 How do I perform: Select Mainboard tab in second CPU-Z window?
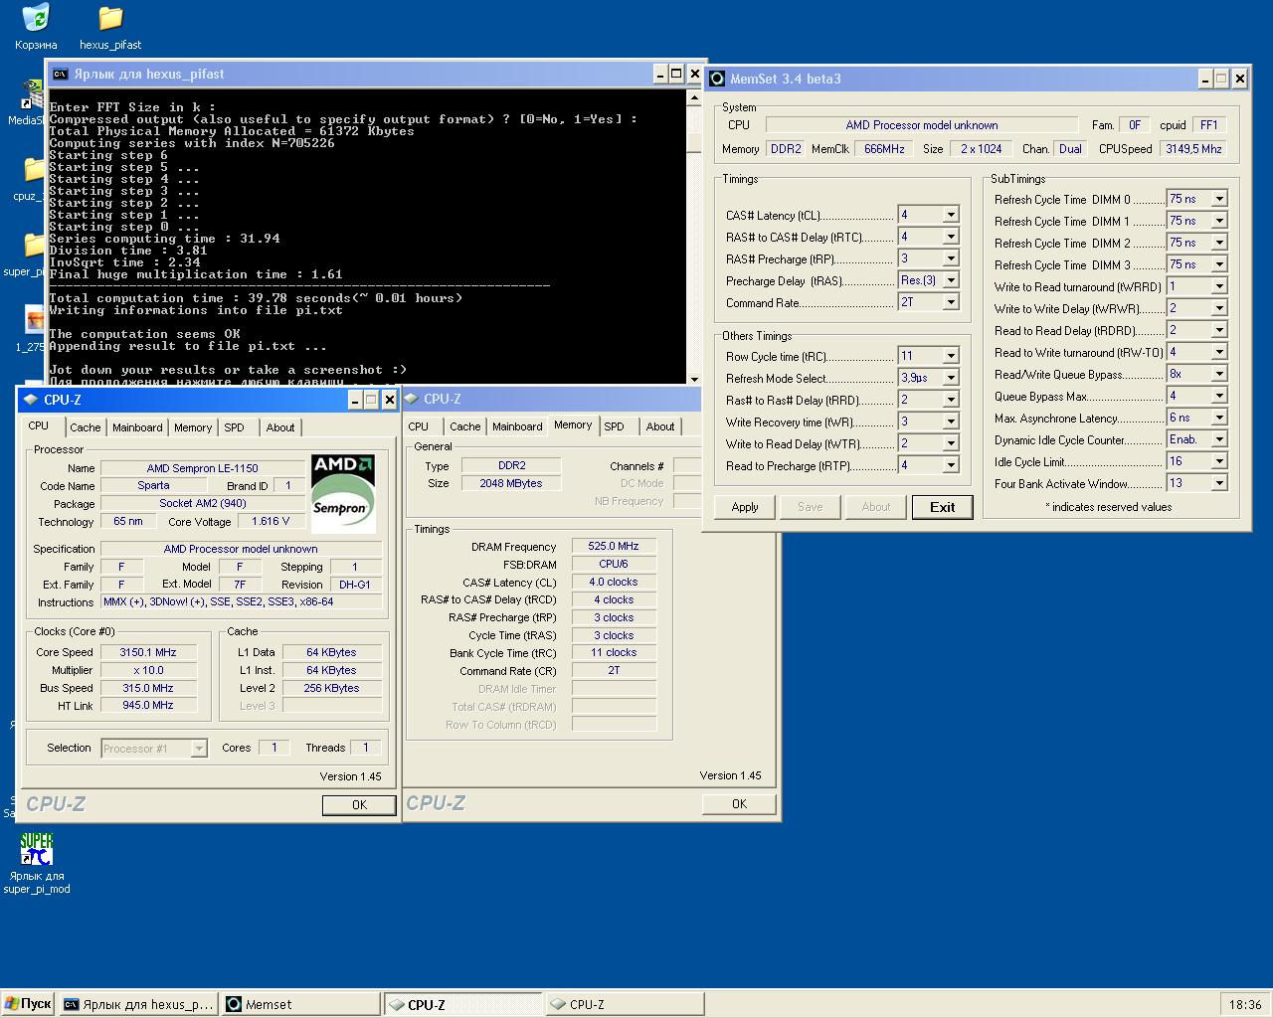(517, 426)
